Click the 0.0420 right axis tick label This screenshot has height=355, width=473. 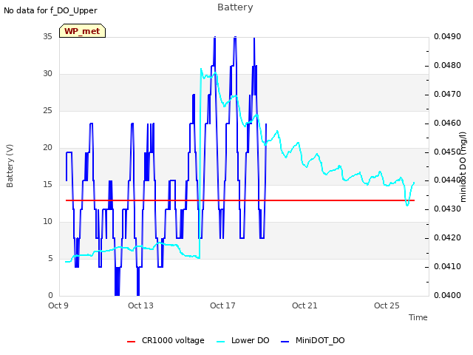pos(447,238)
